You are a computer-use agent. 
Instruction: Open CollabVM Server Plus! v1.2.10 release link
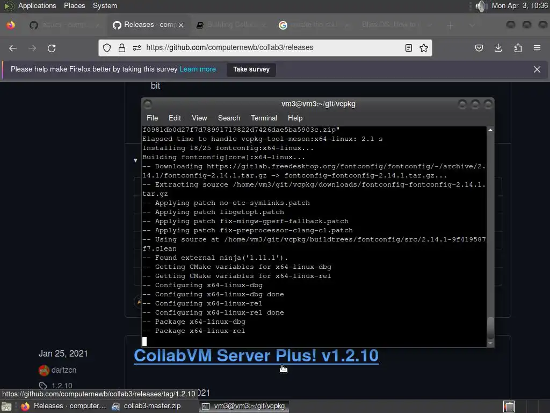pyautogui.click(x=256, y=355)
